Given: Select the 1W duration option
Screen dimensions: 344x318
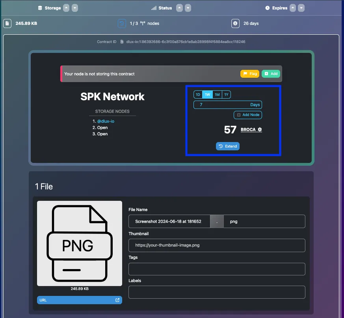Looking at the screenshot, I should 207,95.
